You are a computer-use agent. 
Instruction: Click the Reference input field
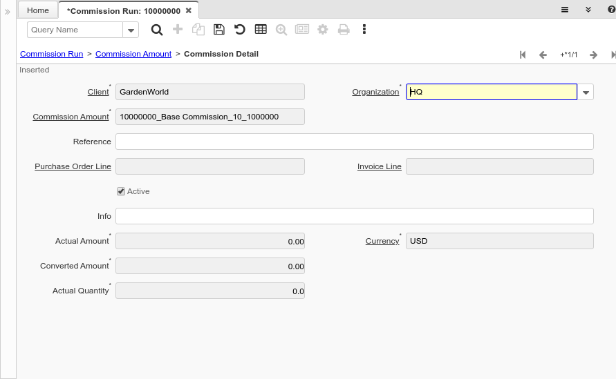click(354, 142)
